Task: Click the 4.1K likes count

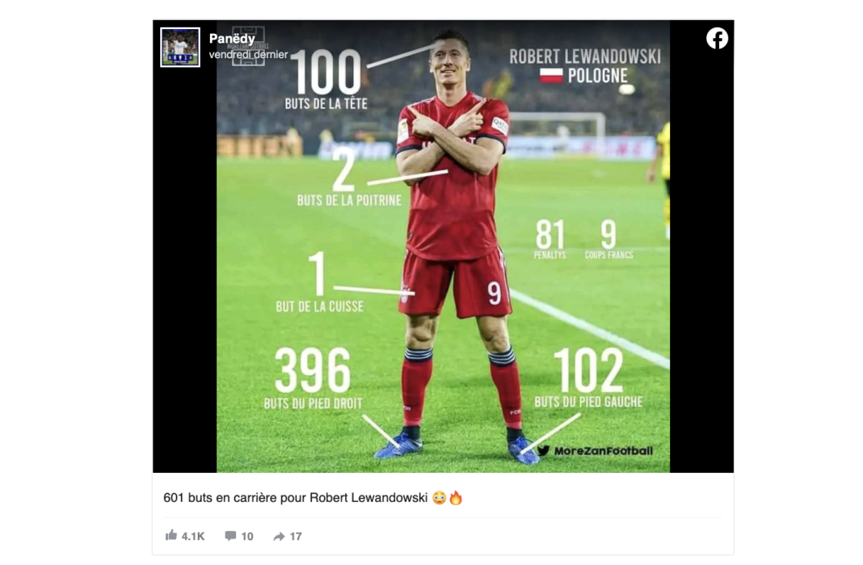Action: [x=193, y=537]
